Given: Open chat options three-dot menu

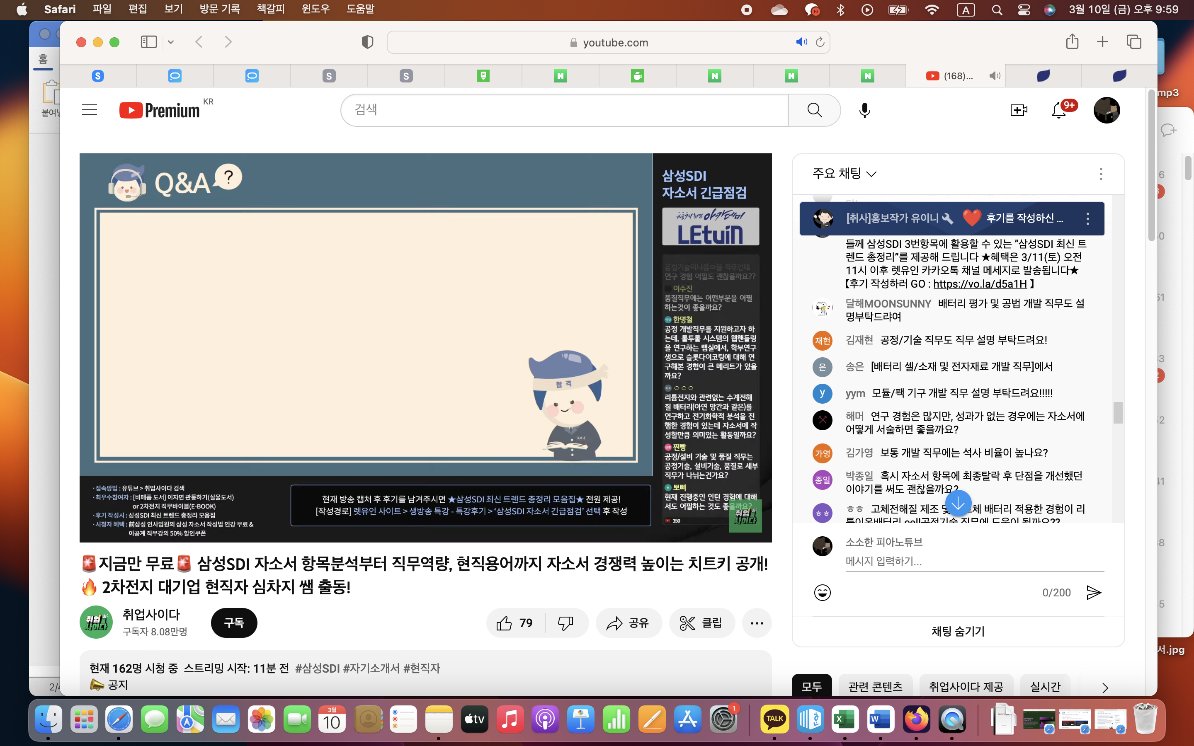Looking at the screenshot, I should pyautogui.click(x=1101, y=174).
